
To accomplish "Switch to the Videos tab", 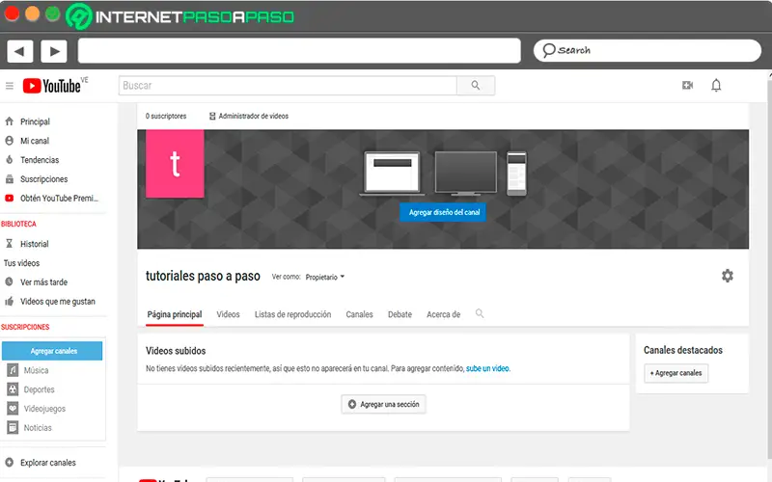I will 228,314.
